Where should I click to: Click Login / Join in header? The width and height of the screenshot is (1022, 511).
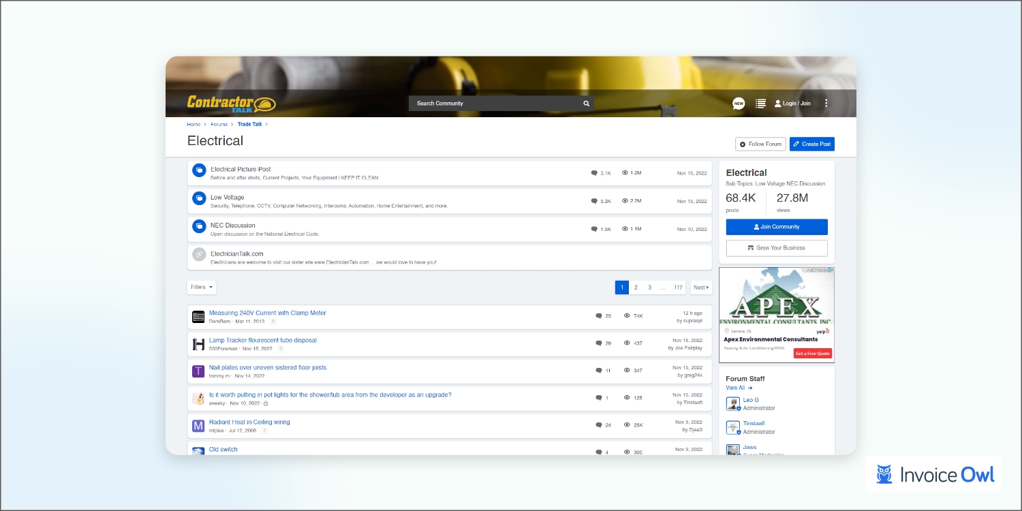792,104
